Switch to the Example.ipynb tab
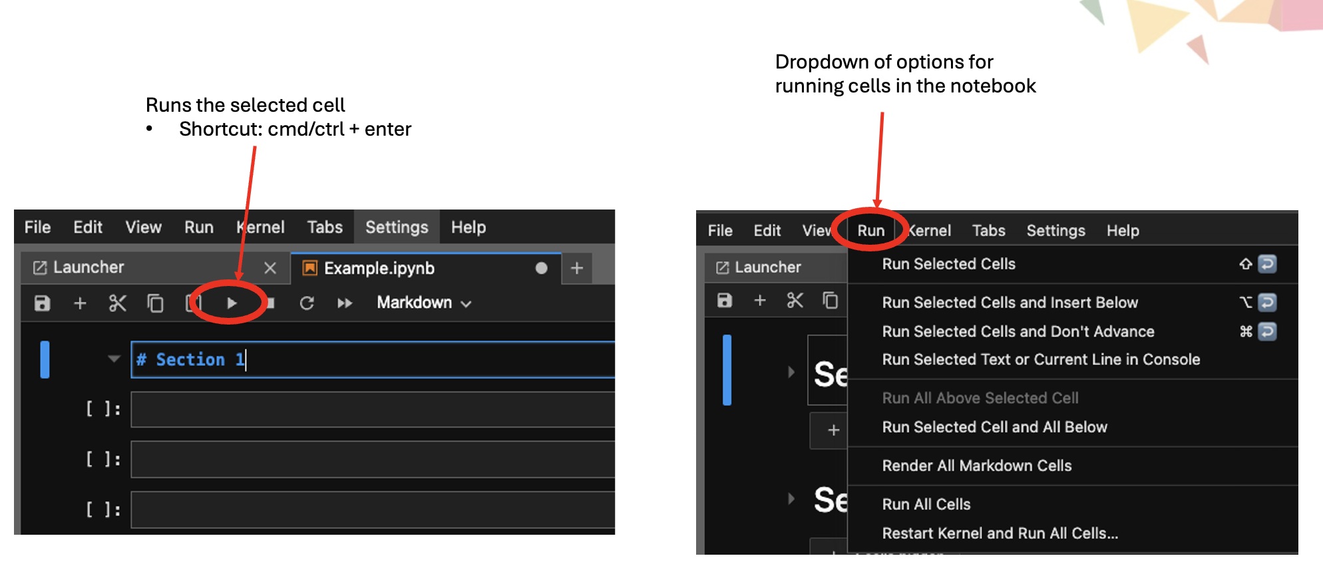The image size is (1323, 568). (379, 268)
